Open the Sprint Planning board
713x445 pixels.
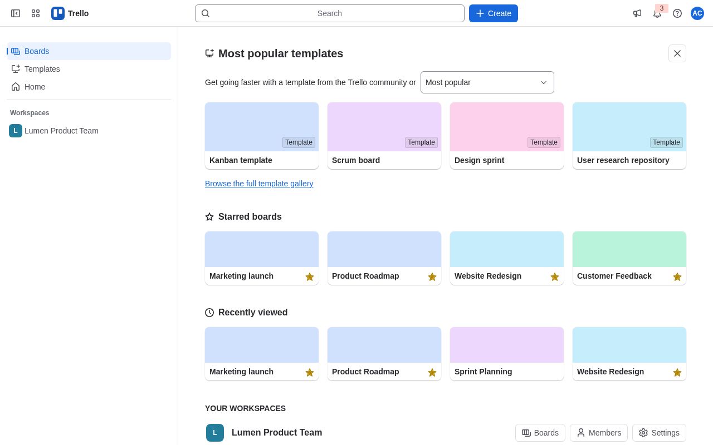[507, 354]
